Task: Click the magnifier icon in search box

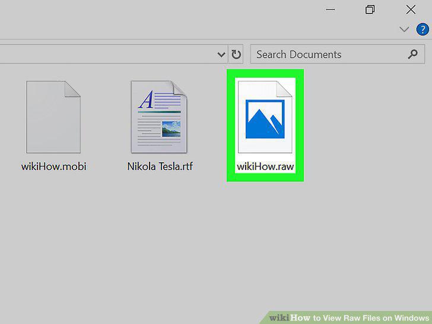Action: pos(412,54)
